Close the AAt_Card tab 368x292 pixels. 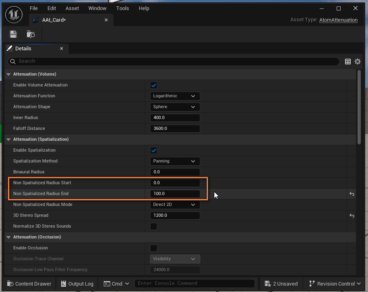[x=106, y=20]
